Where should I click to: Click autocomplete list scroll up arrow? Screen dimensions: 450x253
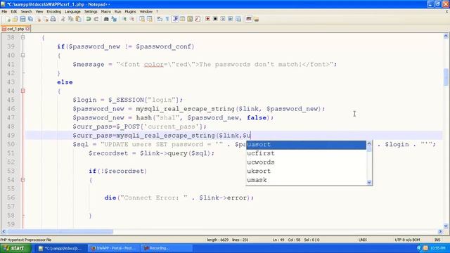point(369,143)
